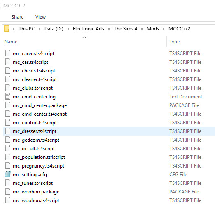Sort files by Name column header
Screen dimensions: 215x212
pos(11,42)
